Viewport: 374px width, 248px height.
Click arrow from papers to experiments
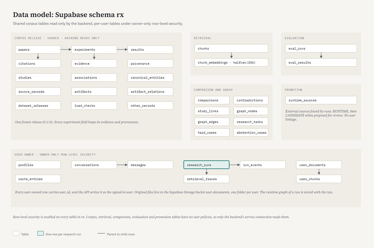pyautogui.click(x=66, y=50)
